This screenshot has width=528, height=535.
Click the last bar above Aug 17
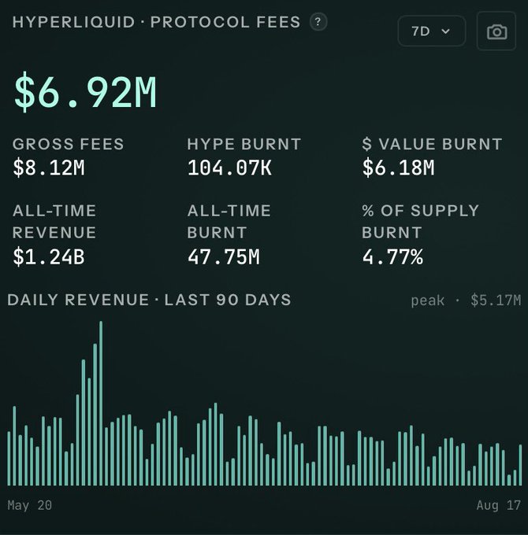pyautogui.click(x=520, y=465)
